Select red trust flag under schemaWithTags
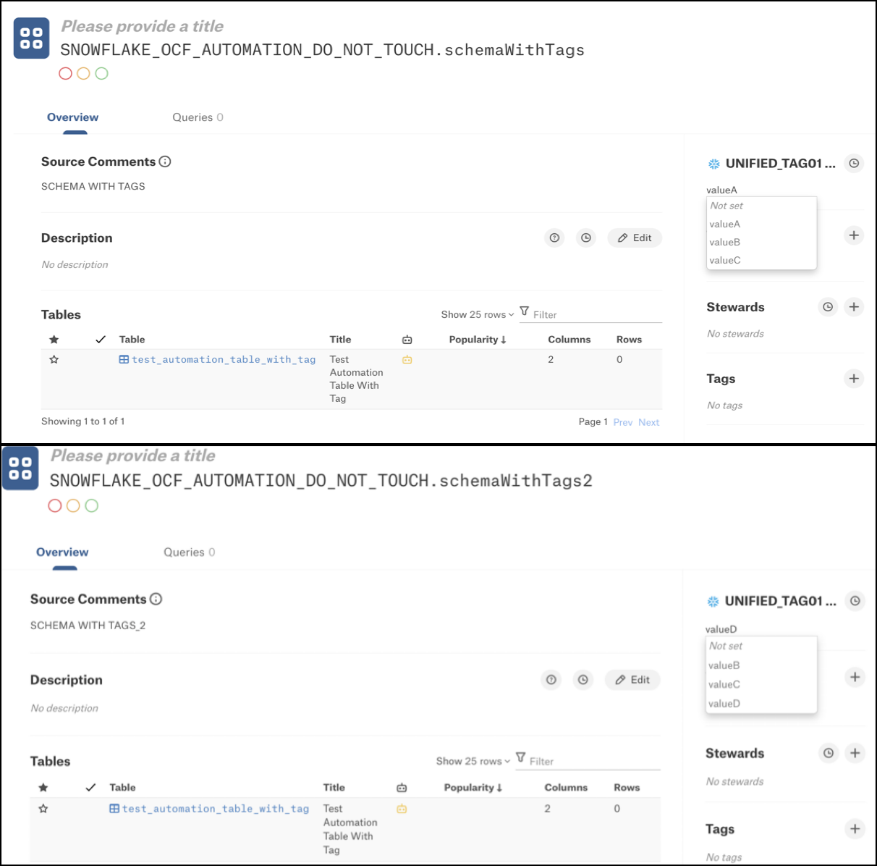This screenshot has width=877, height=866. coord(65,73)
